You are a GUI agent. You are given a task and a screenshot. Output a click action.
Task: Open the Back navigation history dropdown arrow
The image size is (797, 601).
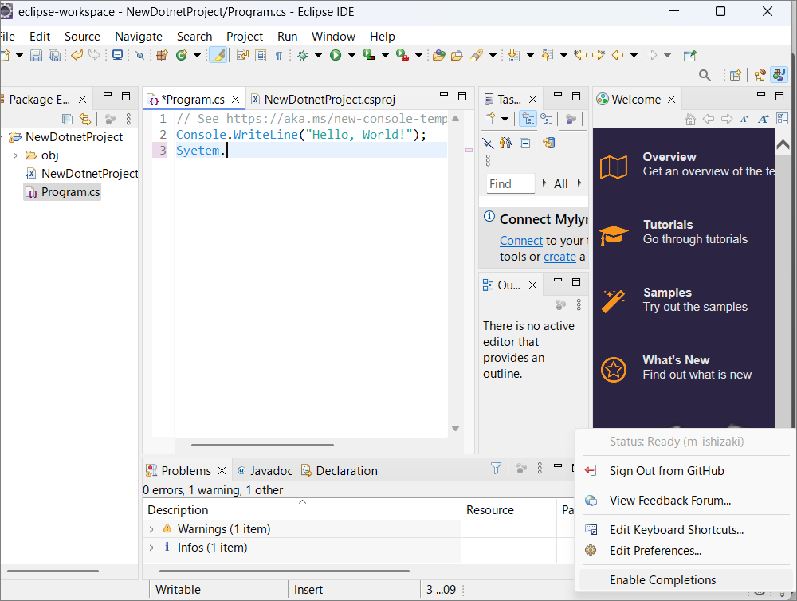[x=634, y=56]
